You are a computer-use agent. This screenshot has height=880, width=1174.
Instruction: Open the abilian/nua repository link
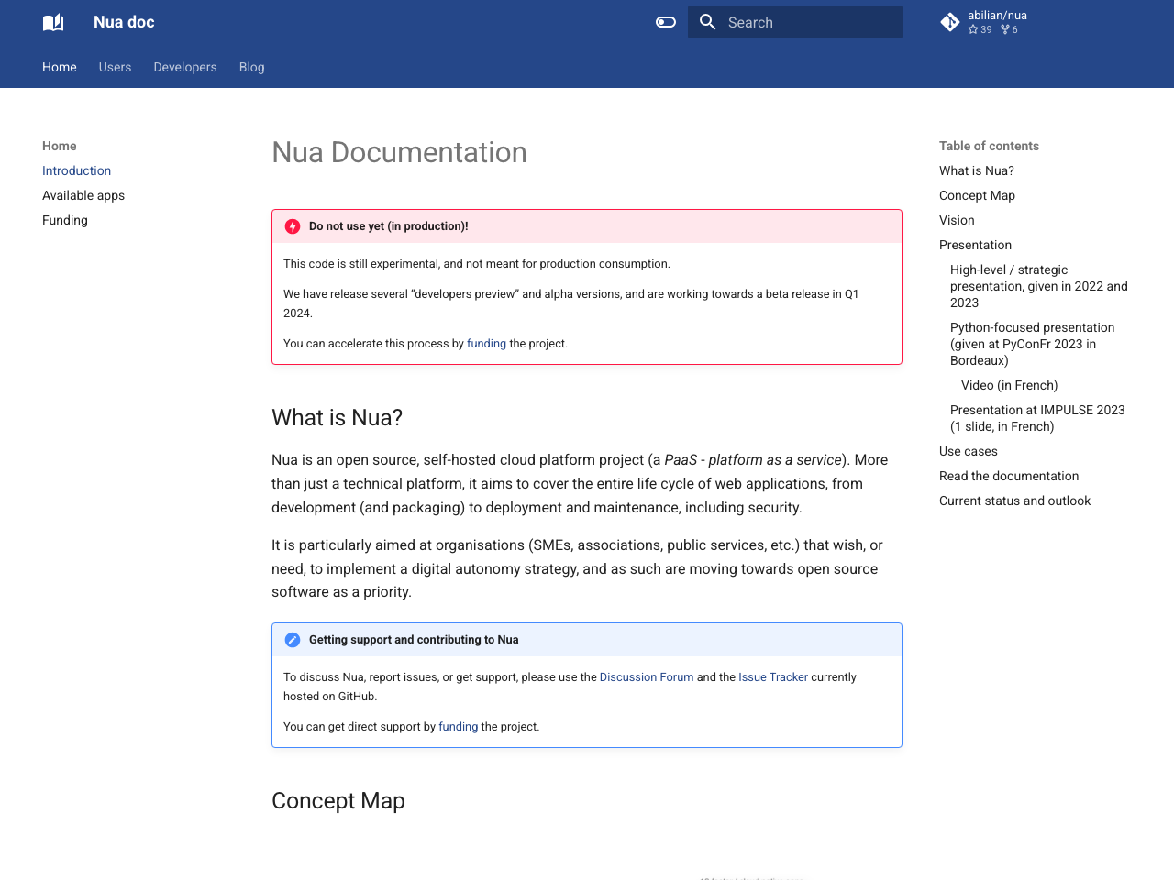[x=997, y=16]
